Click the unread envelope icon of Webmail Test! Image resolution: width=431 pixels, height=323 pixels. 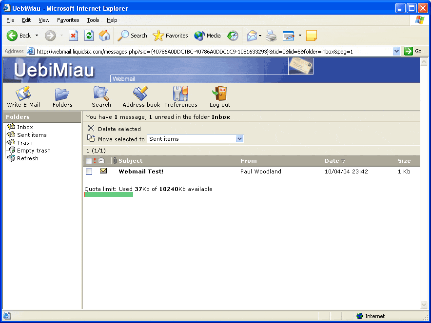[x=103, y=171]
